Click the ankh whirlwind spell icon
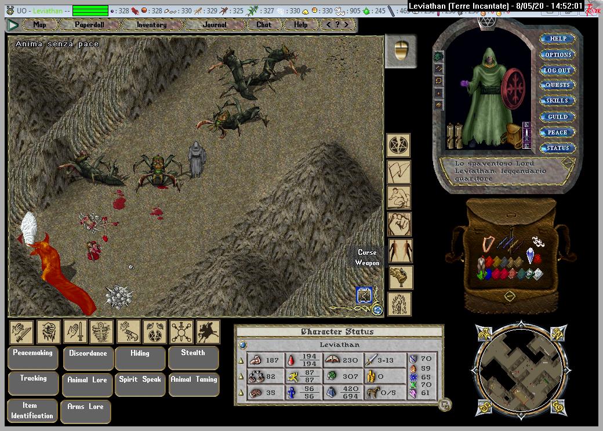Image resolution: width=603 pixels, height=431 pixels. point(101,332)
